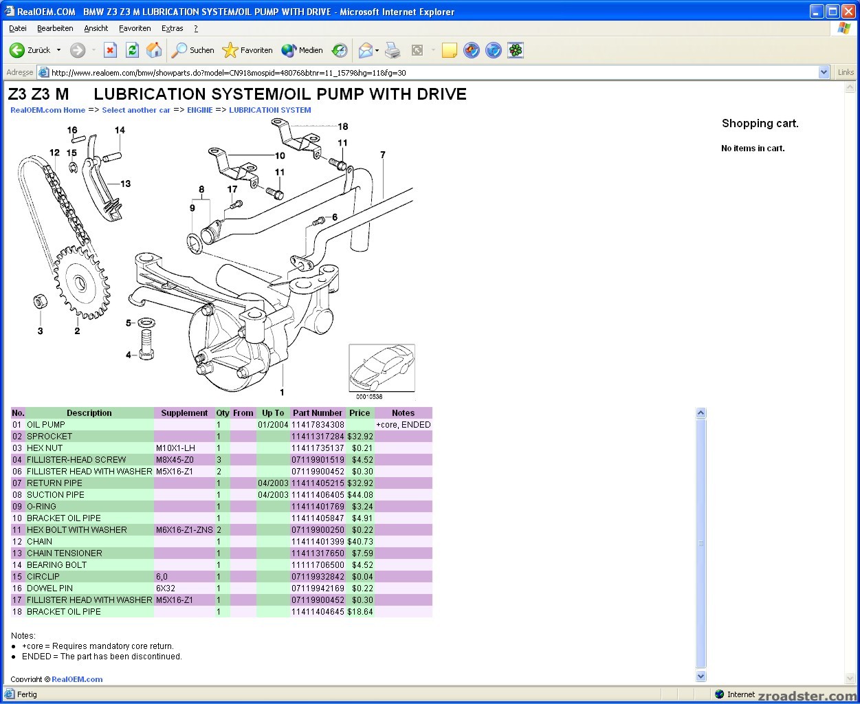This screenshot has height=704, width=860.
Task: Click inside the address URL field
Action: coord(433,72)
